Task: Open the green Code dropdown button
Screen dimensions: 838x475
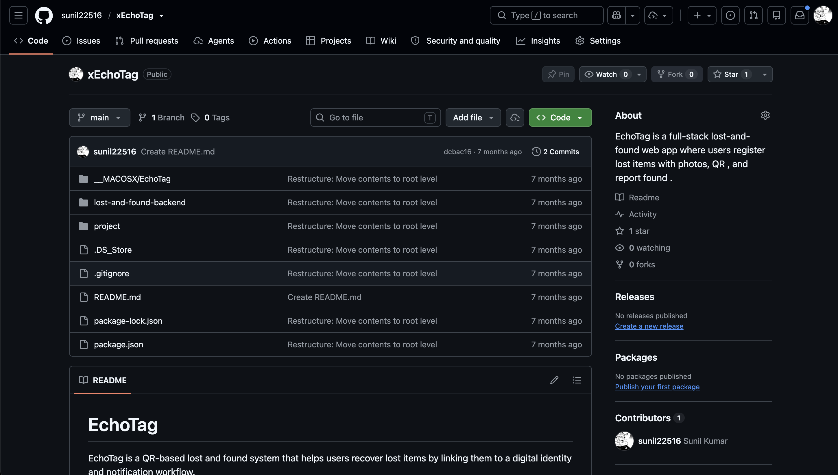Action: (x=560, y=118)
